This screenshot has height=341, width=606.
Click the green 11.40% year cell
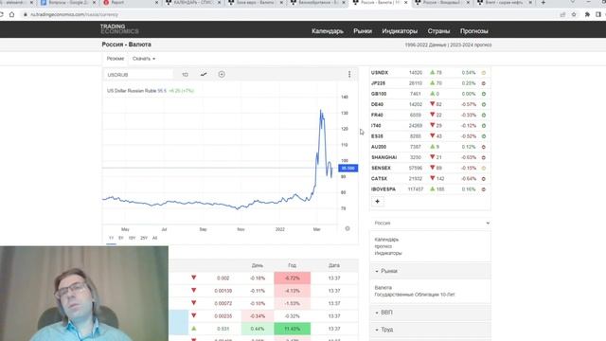(293, 329)
